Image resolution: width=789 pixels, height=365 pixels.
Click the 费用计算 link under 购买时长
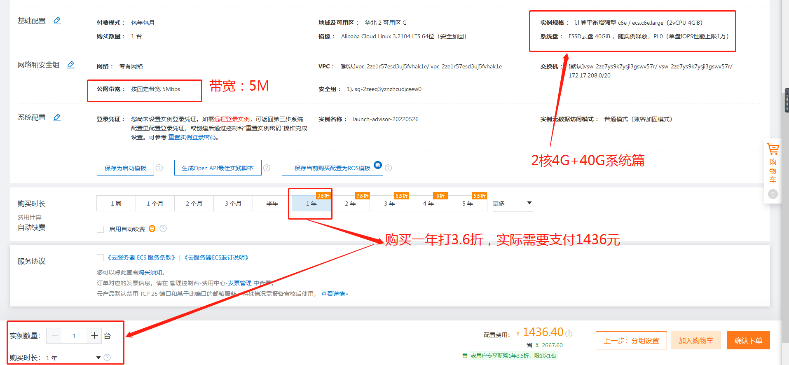(30, 217)
